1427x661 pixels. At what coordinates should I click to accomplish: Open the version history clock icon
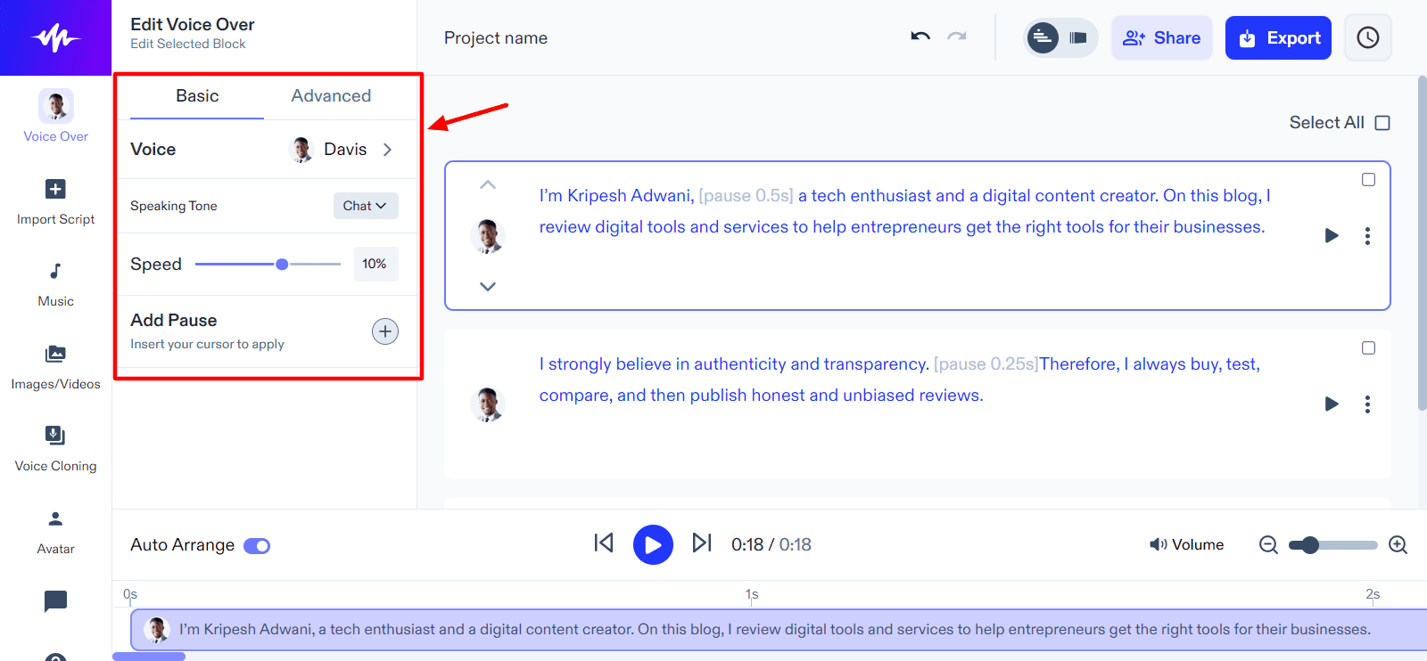coord(1367,37)
